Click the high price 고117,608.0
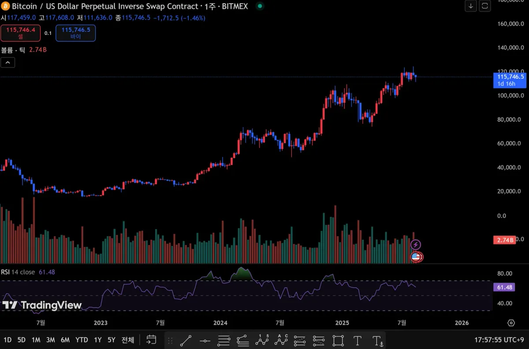This screenshot has width=529, height=349. (56, 18)
